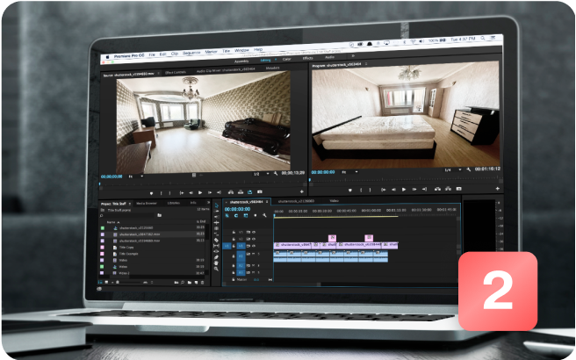Export frame from Source monitor camera icon
Viewport: 576px width, 360px height.
[x=260, y=191]
